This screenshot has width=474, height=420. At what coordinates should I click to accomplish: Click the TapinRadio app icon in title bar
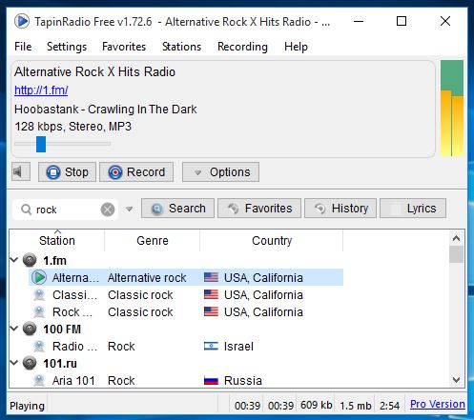pyautogui.click(x=22, y=22)
